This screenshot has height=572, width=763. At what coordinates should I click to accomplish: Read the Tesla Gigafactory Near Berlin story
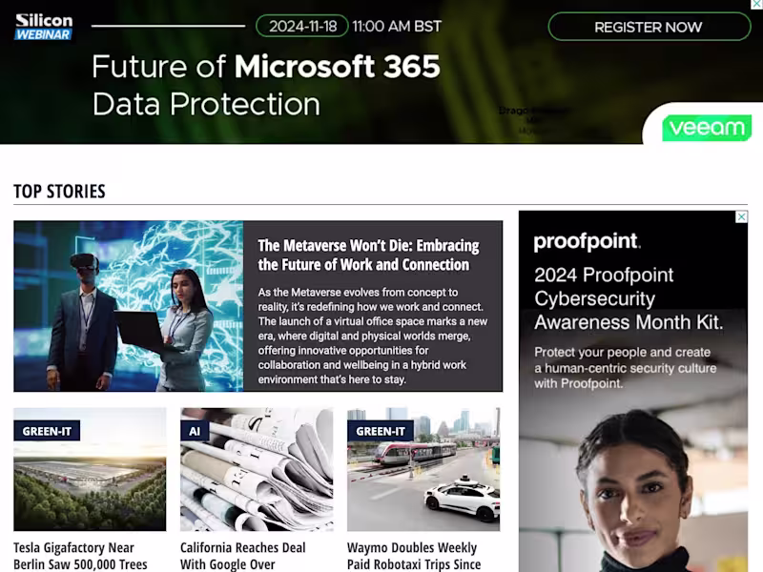(80, 556)
